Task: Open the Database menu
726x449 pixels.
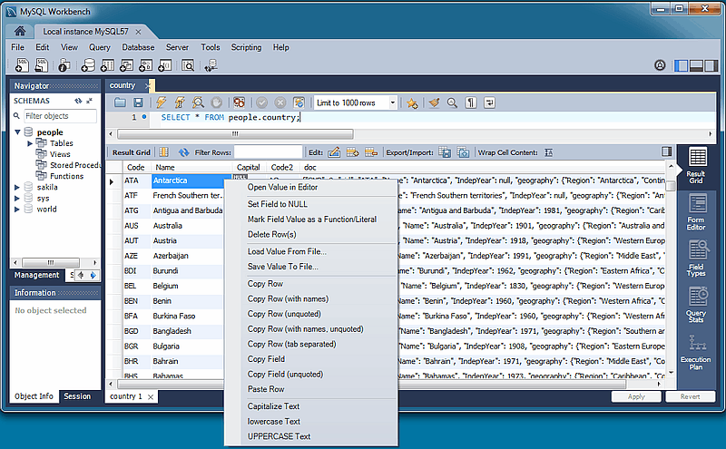Action: [138, 47]
